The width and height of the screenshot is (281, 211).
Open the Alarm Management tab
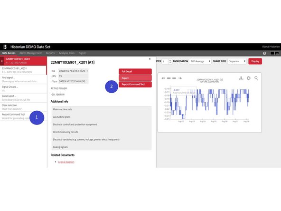pyautogui.click(x=30, y=53)
